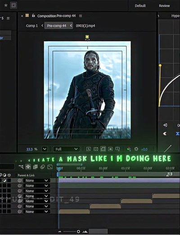Open the composition panel menu icon
180x235 pixels.
tap(81, 16)
